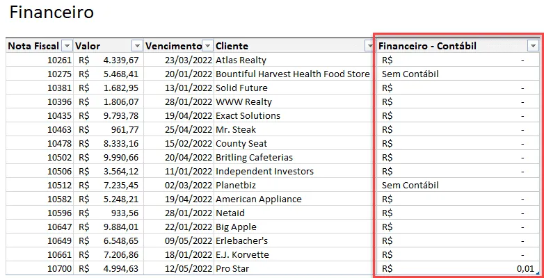Click the due date 25/04/2022 cell
This screenshot has width=544, height=278.
coord(179,130)
